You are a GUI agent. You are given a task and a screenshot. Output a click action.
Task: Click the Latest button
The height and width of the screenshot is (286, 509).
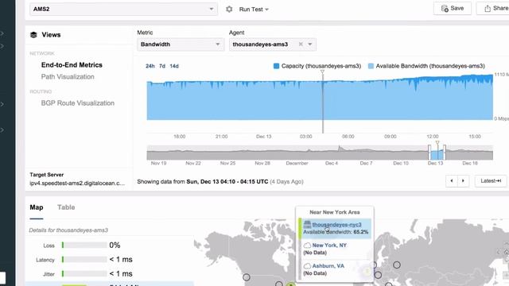click(491, 181)
